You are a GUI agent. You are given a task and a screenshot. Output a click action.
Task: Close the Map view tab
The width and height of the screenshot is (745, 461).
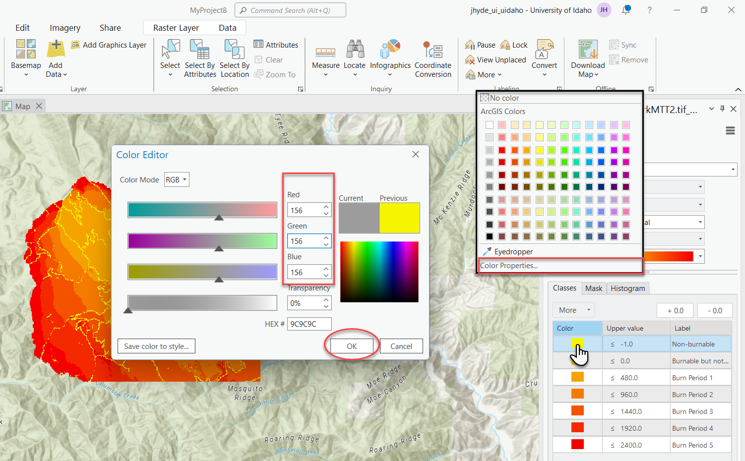(39, 106)
